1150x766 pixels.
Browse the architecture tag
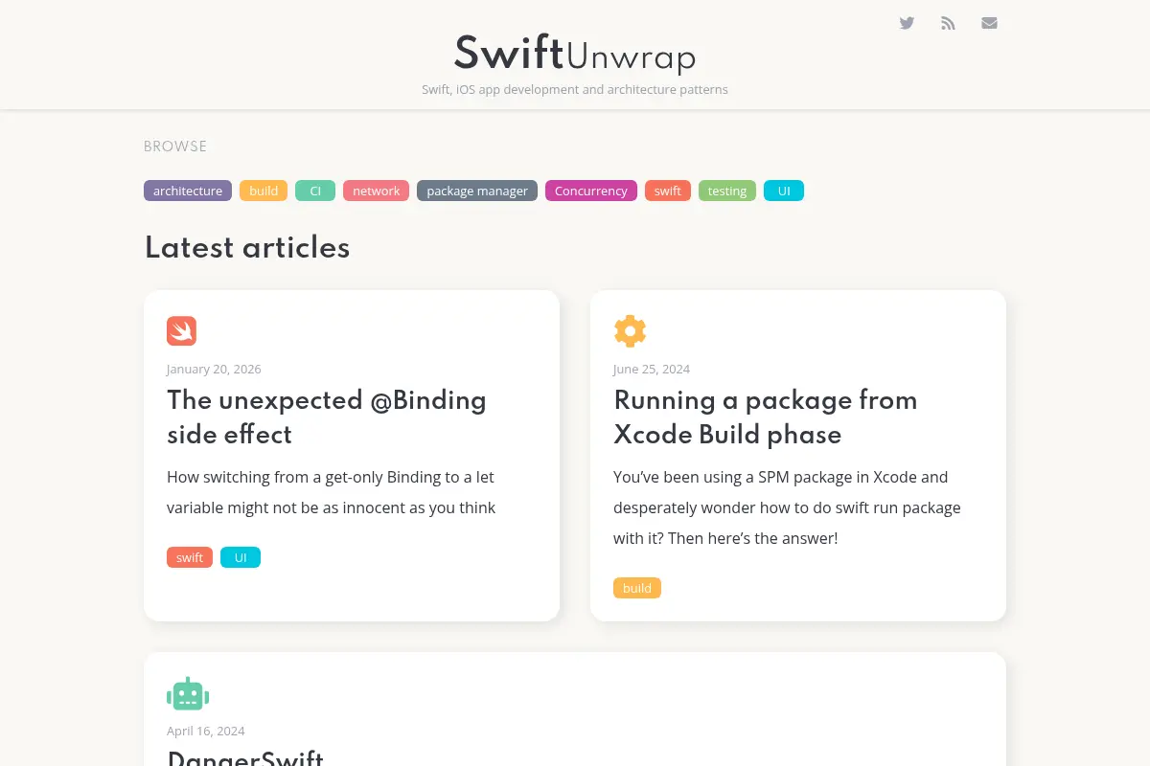pyautogui.click(x=188, y=191)
